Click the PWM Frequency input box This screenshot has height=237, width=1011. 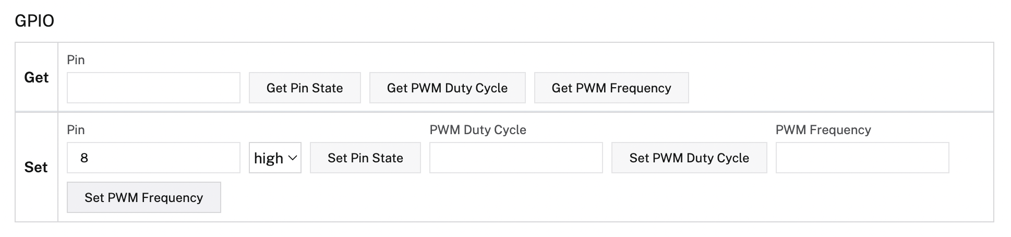[x=862, y=158]
